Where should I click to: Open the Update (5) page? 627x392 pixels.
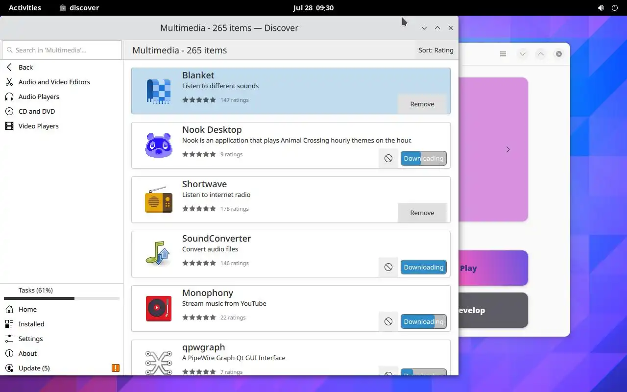pos(62,368)
